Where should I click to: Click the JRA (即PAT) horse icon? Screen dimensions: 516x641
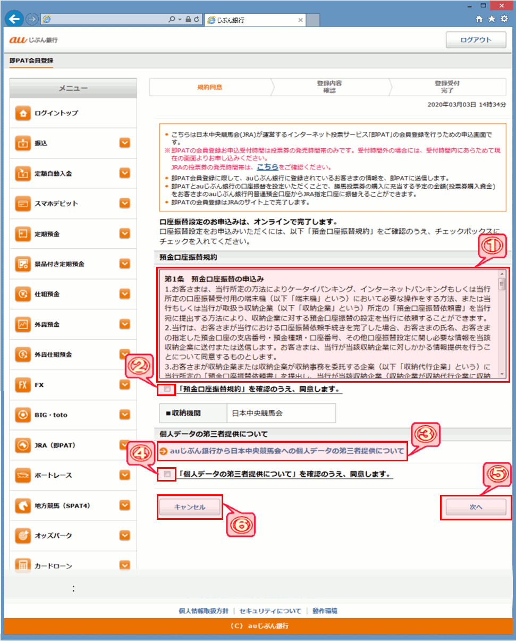(x=22, y=445)
